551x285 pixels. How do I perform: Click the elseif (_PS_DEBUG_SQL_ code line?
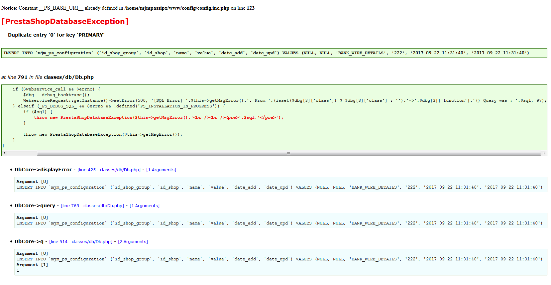coord(119,106)
